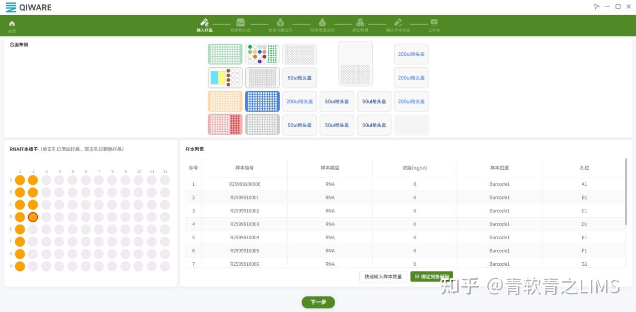Select the blue 96-well plate
636x312 pixels.
[x=262, y=101]
